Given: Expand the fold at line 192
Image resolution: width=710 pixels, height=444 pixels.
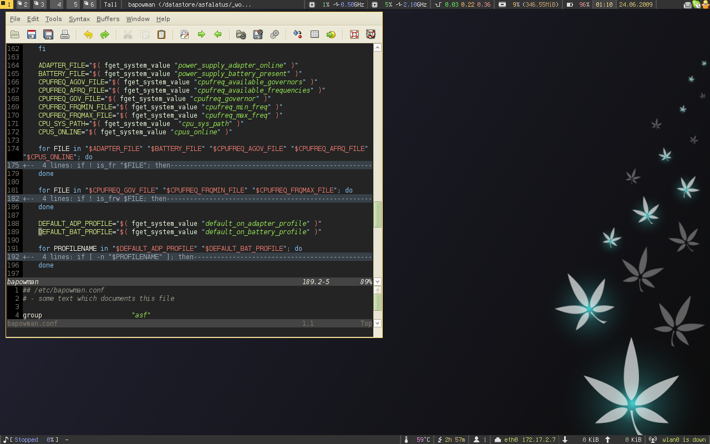Looking at the screenshot, I should pyautogui.click(x=189, y=257).
